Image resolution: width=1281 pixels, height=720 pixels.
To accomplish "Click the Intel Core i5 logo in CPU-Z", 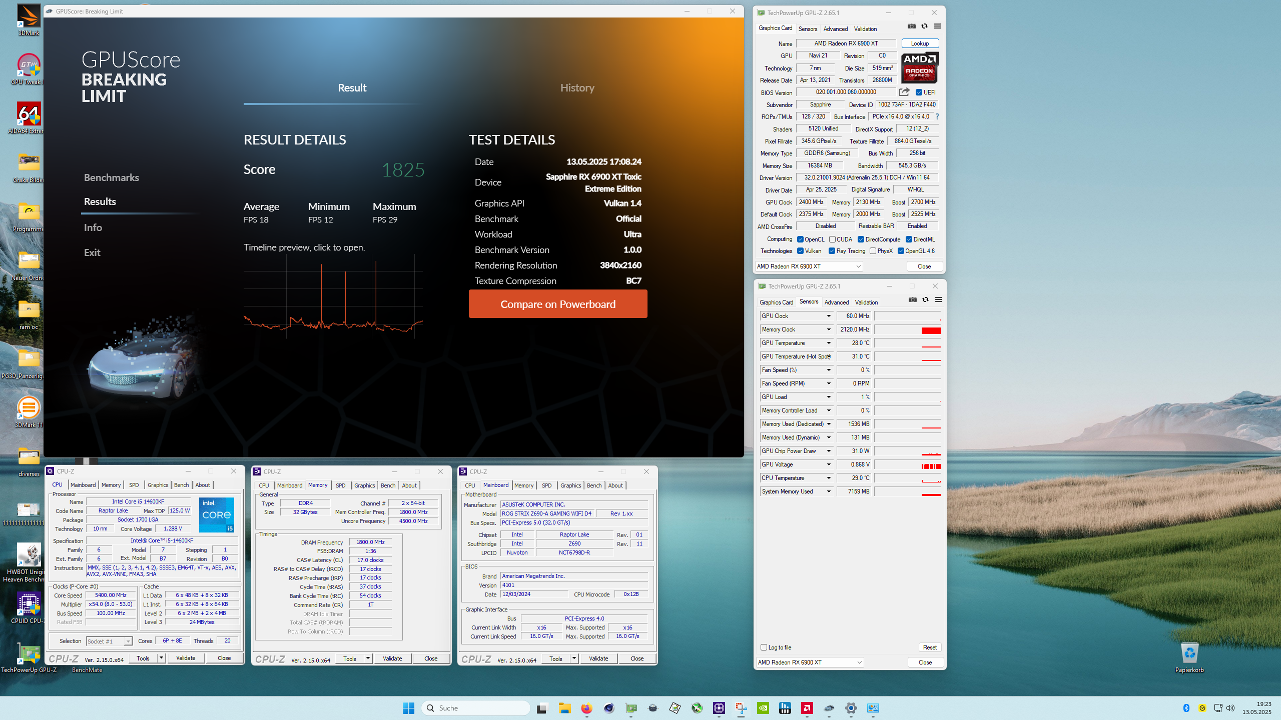I will pyautogui.click(x=217, y=514).
